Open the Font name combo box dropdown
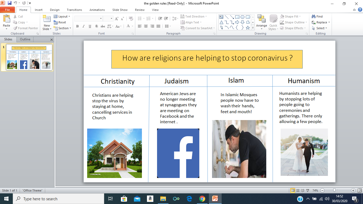Viewport: 363px width, 204px height. point(101,19)
